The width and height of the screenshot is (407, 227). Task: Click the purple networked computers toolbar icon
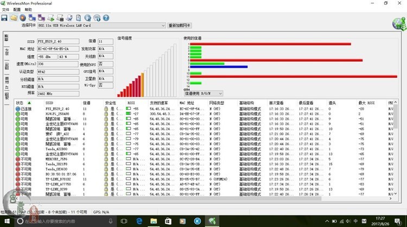click(41, 18)
